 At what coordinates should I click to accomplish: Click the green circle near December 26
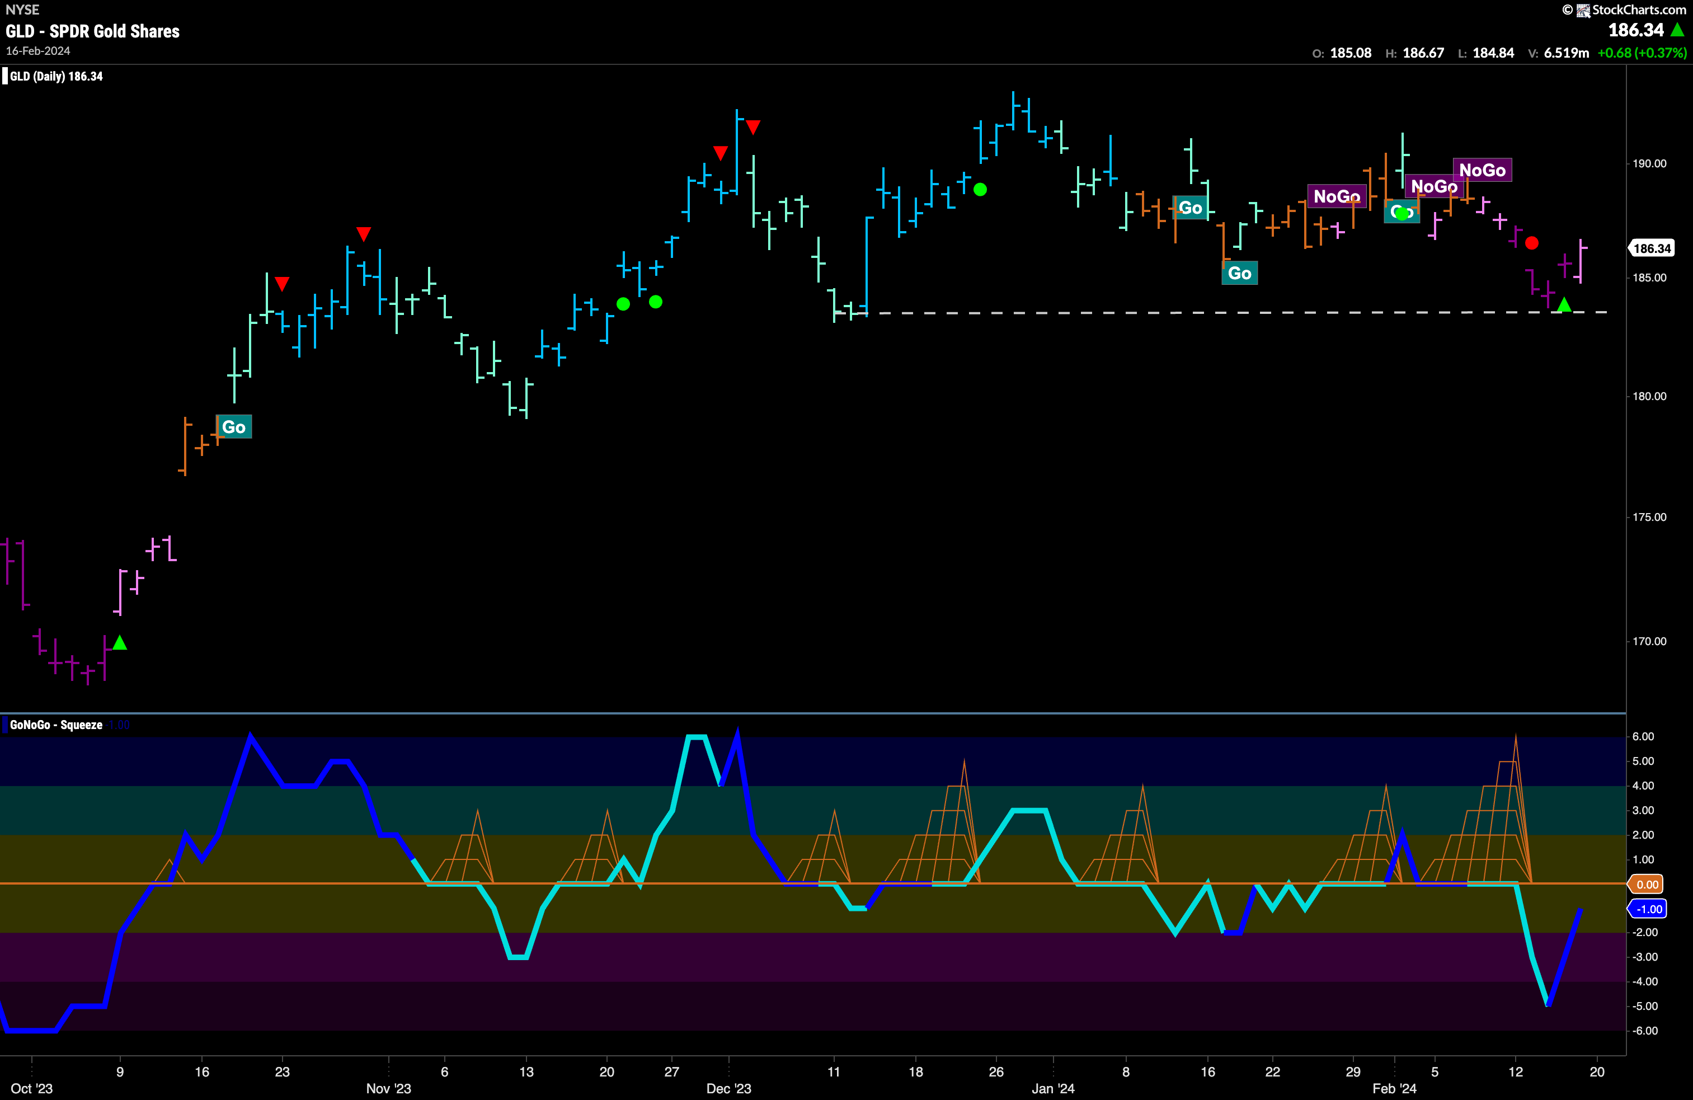tap(980, 189)
